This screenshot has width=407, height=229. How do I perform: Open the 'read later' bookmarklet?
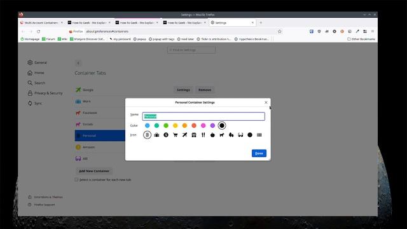(186, 39)
